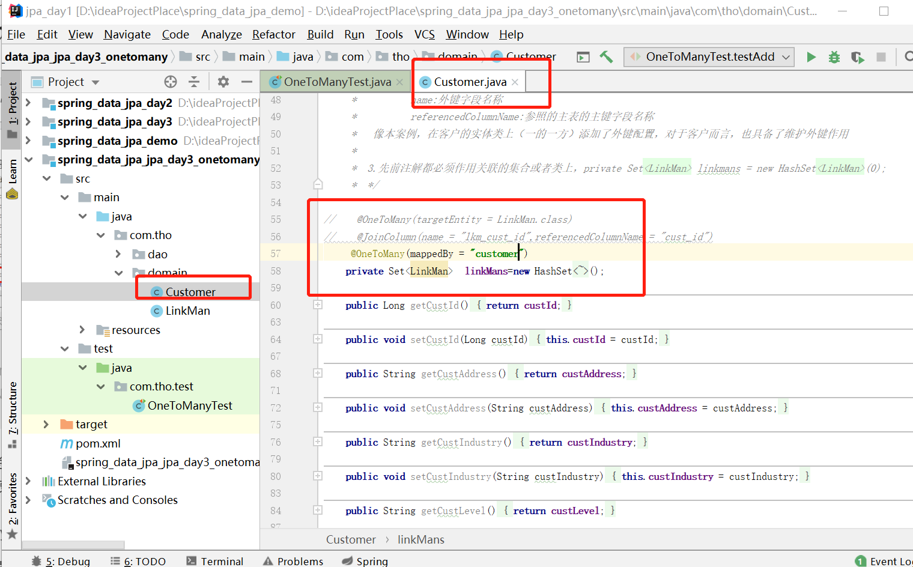Open the File menu
913x567 pixels.
[16, 34]
